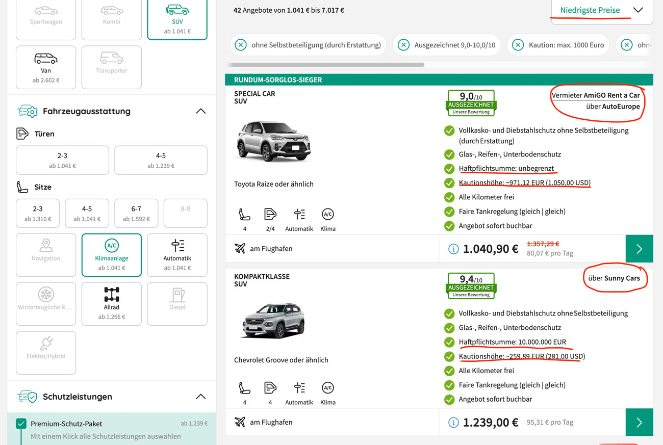Click the door icon on Chevrolet Groove offer
This screenshot has height=445, width=663.
click(270, 388)
